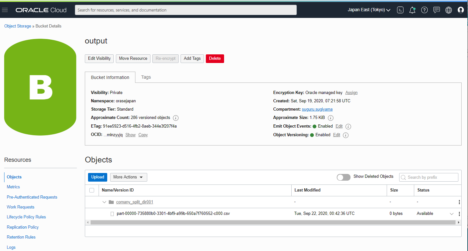Click the Oracle Cloud logo
The image size is (468, 251).
[41, 10]
